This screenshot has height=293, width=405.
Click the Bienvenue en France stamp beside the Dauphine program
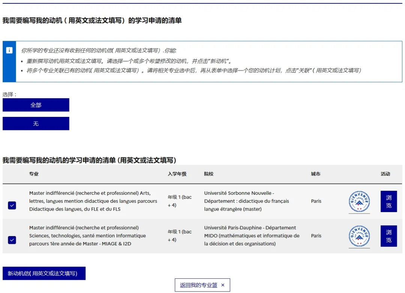tap(359, 236)
